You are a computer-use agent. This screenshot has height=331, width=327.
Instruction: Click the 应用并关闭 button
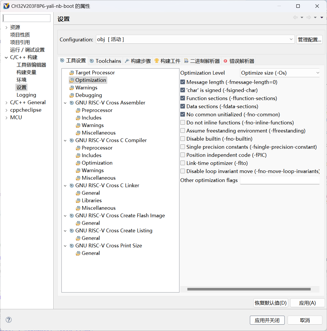tap(267, 320)
